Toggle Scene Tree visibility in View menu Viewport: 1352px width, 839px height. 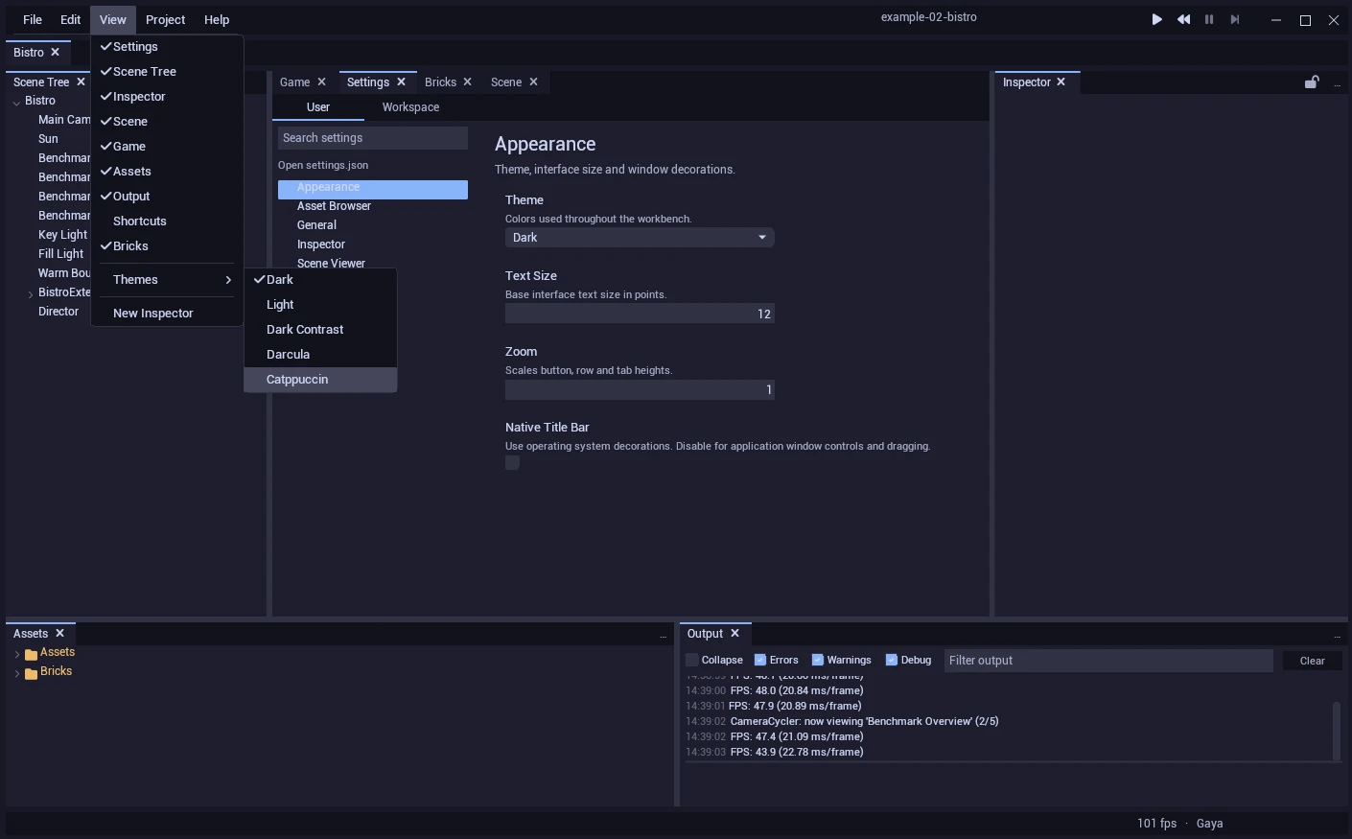tap(167, 72)
